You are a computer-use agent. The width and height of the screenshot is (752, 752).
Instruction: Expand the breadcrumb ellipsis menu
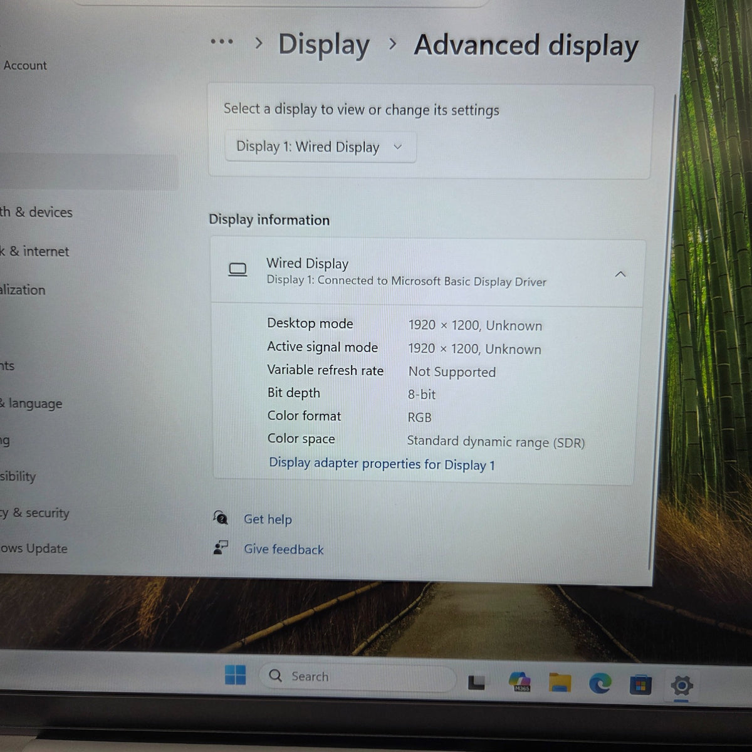(x=222, y=42)
